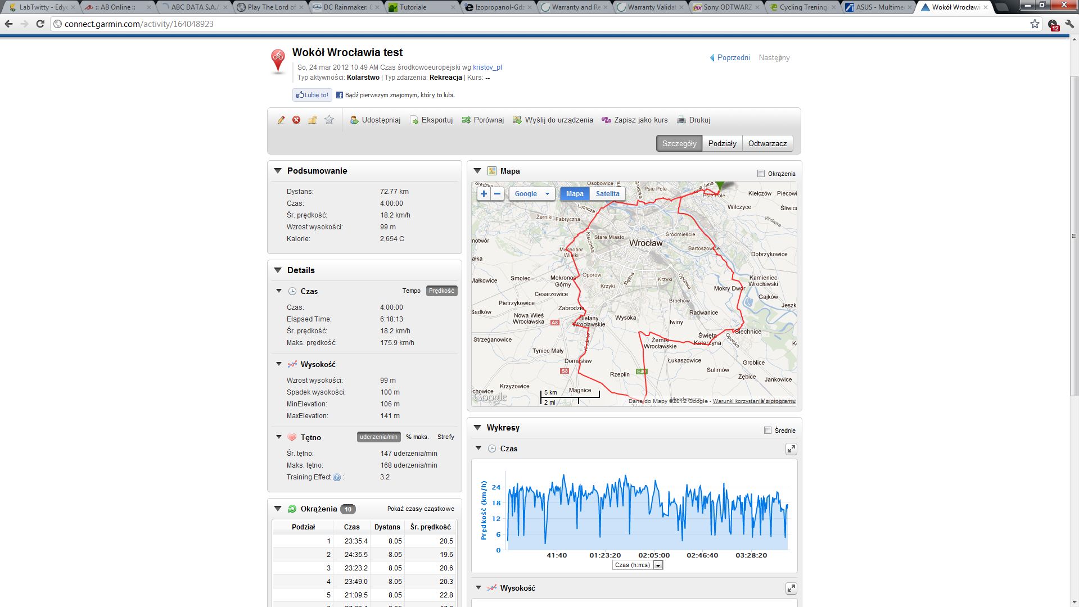Click Zapisz jako kurs button
1079x607 pixels.
tap(635, 120)
